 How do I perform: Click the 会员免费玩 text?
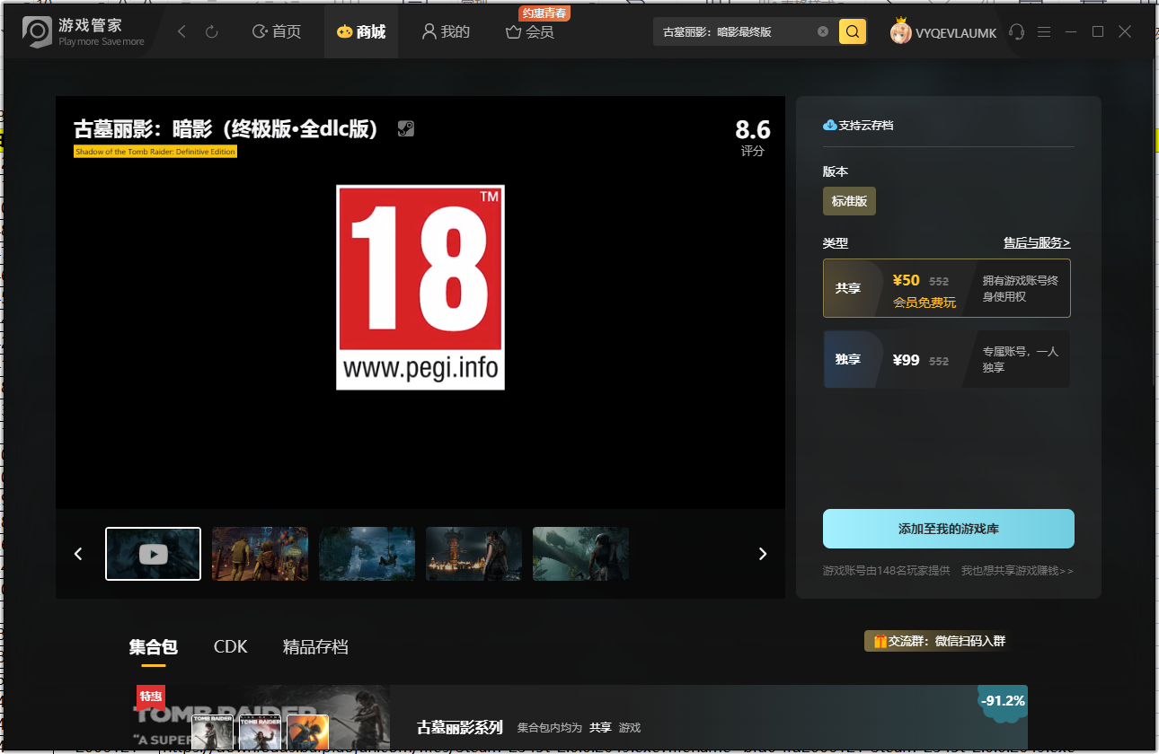coord(925,303)
